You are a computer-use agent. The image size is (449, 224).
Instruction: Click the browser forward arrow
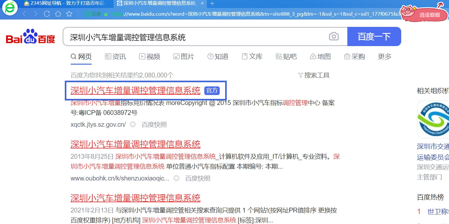[36, 14]
